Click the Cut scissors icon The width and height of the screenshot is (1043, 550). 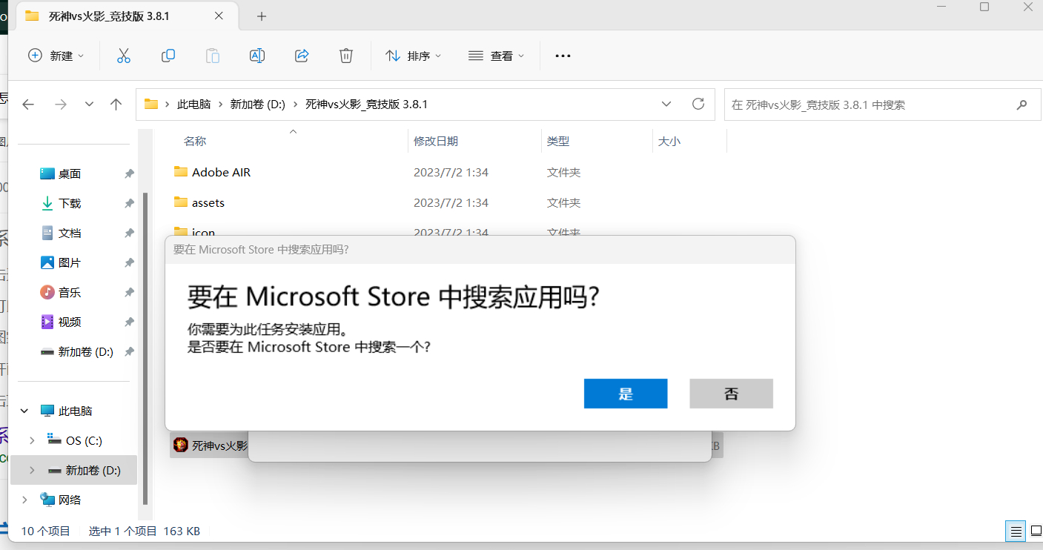click(x=124, y=56)
